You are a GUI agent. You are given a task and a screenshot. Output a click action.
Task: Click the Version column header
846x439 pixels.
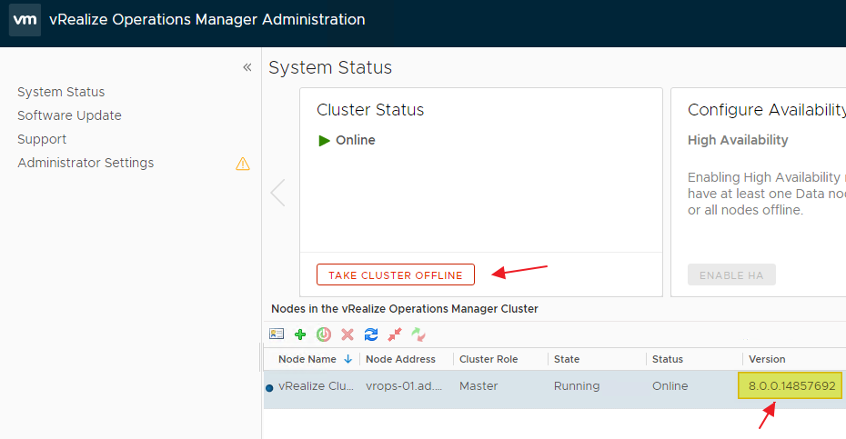(x=767, y=359)
